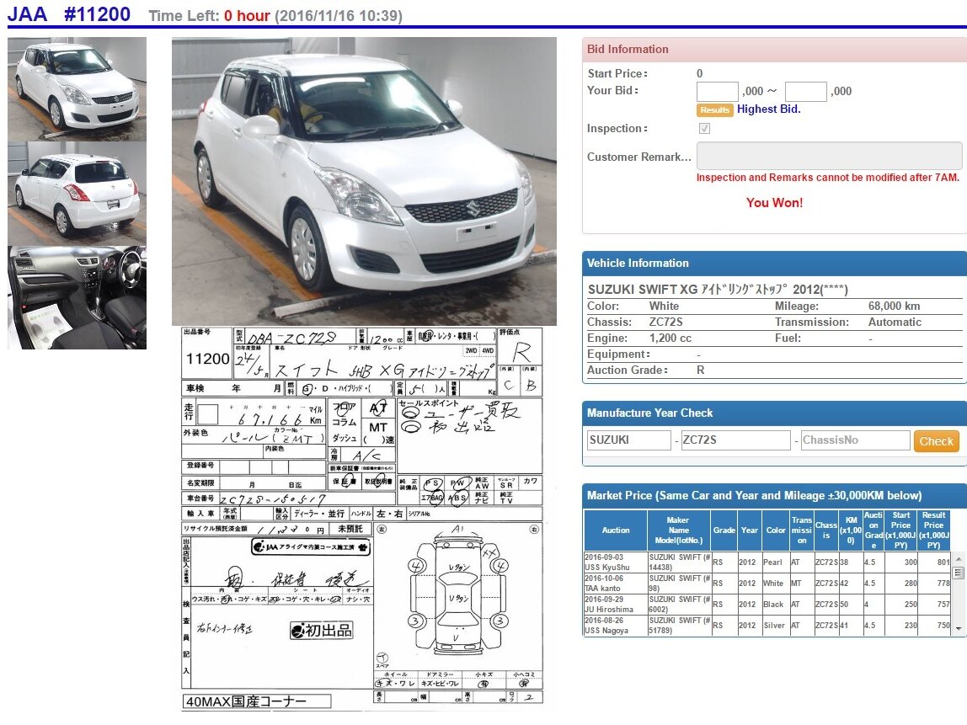Open the front view car thumbnail
This screenshot has height=725, width=967.
(x=77, y=89)
